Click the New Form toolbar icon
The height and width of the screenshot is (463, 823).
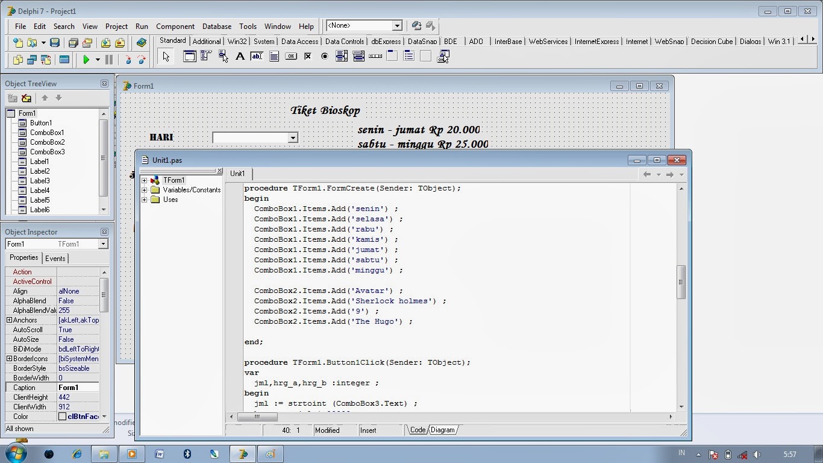click(64, 60)
